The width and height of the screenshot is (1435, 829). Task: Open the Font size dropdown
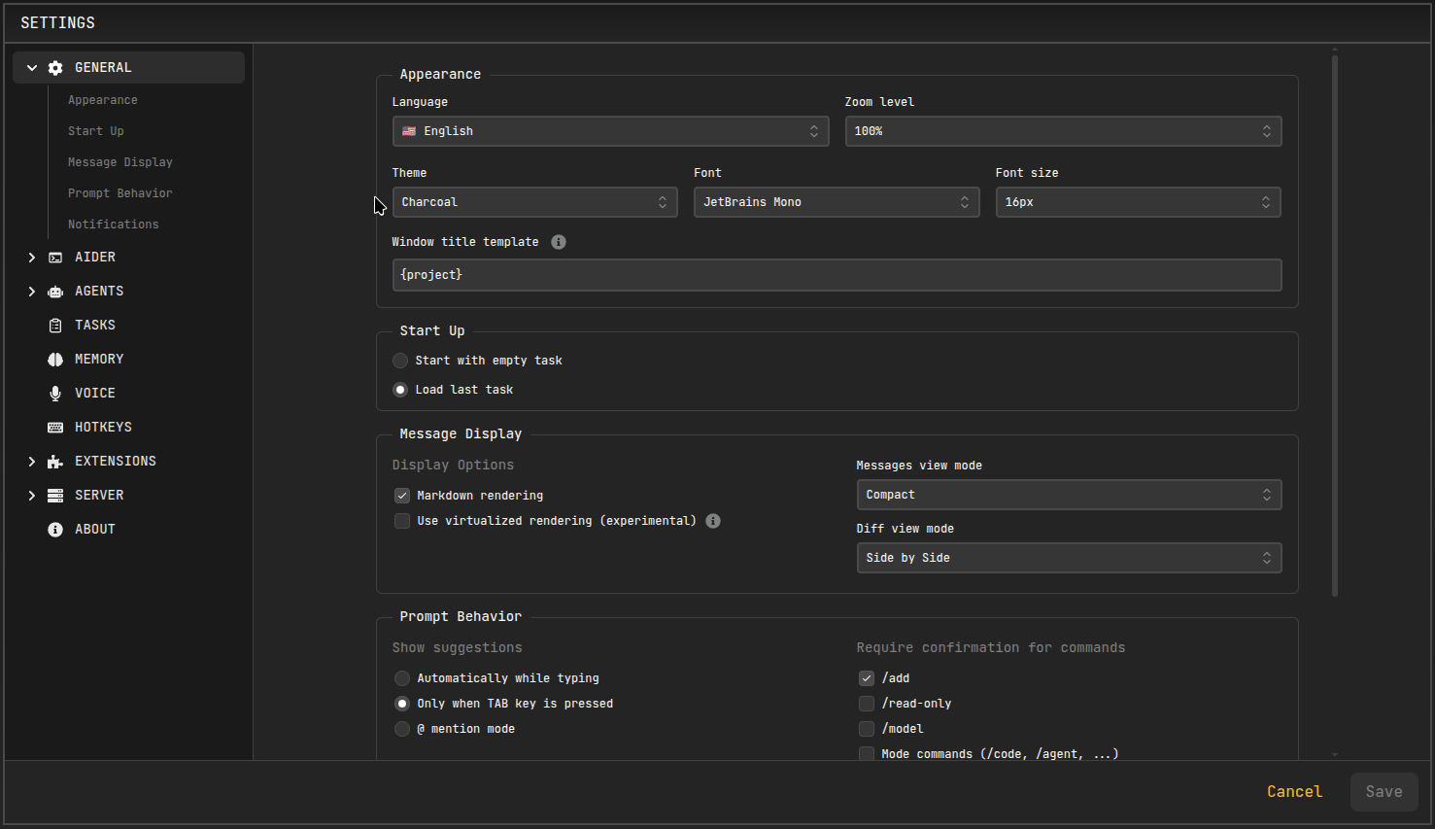click(1138, 202)
